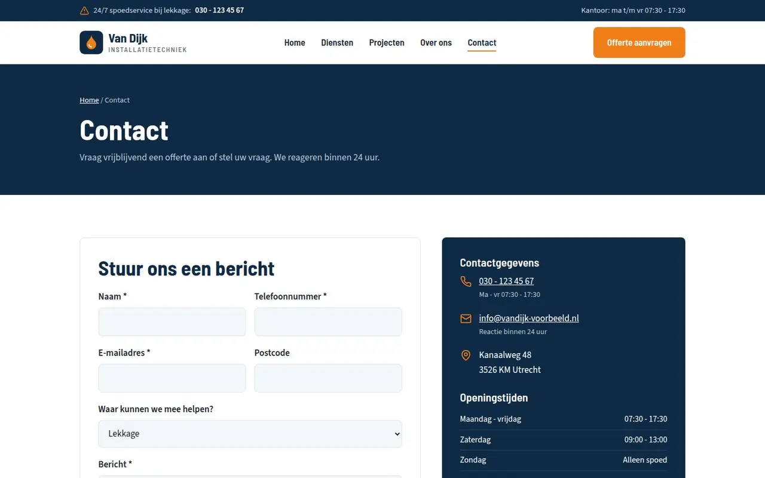Screen dimensions: 765x478
Task: Select the Contact nav item
Action: (482, 43)
